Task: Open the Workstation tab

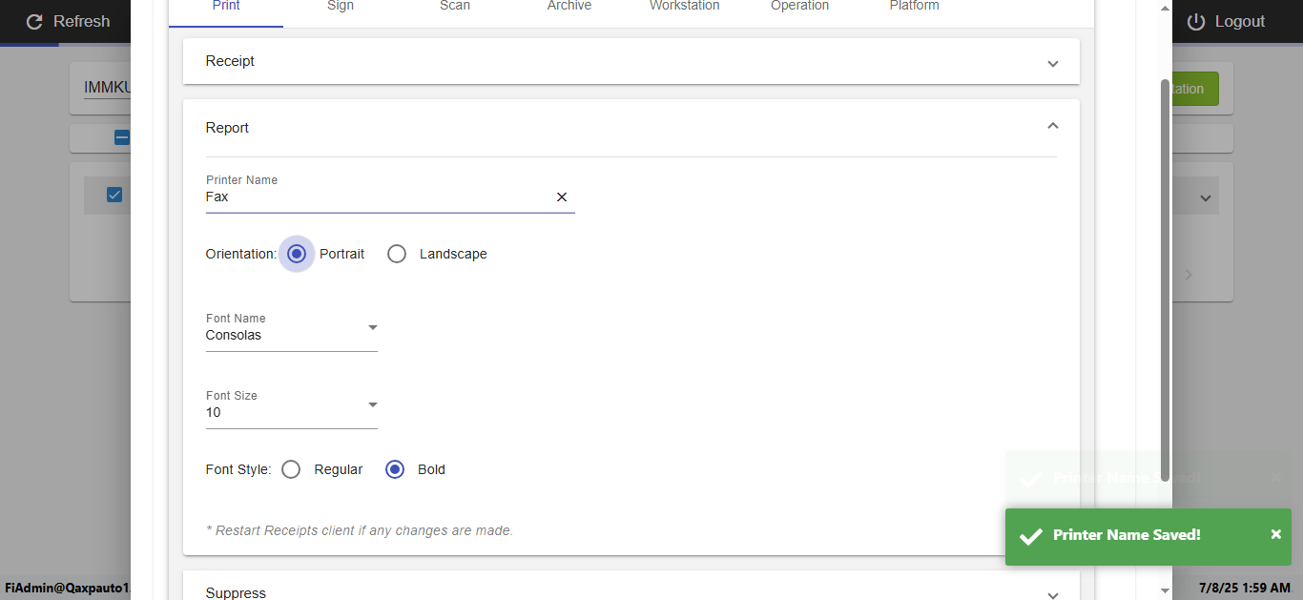Action: (x=684, y=7)
